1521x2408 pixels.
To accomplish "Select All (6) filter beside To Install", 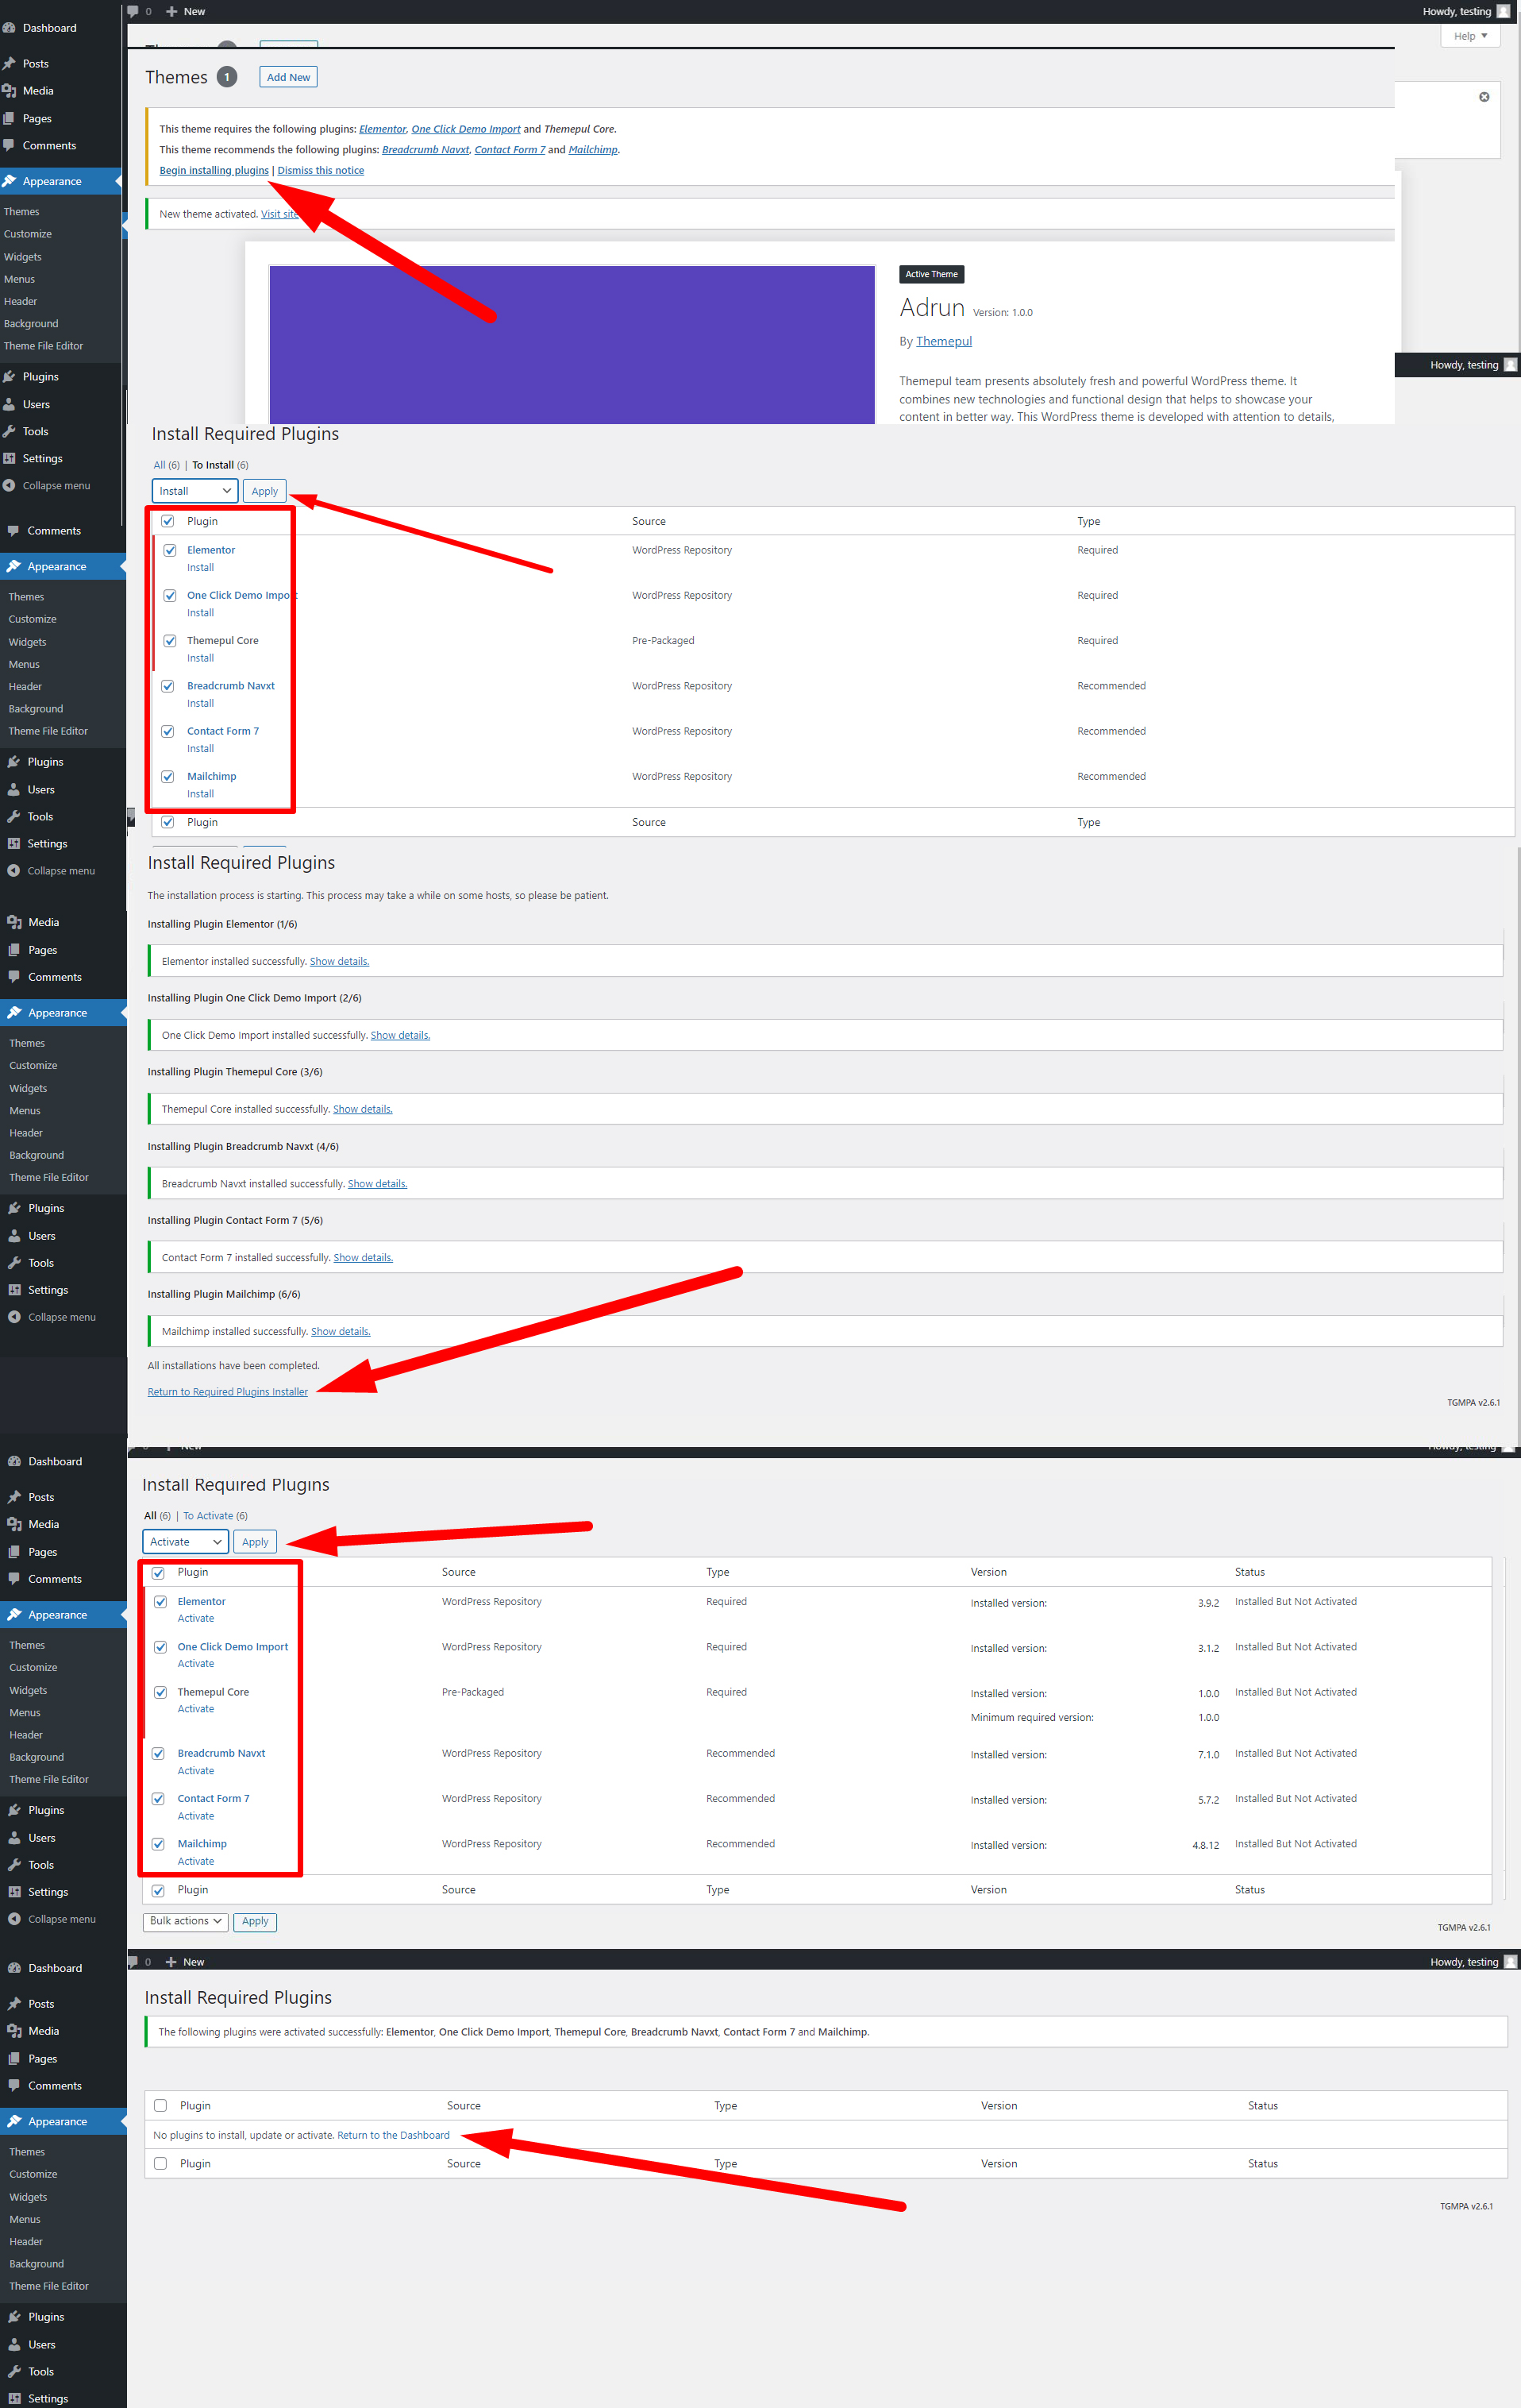I will [x=166, y=465].
